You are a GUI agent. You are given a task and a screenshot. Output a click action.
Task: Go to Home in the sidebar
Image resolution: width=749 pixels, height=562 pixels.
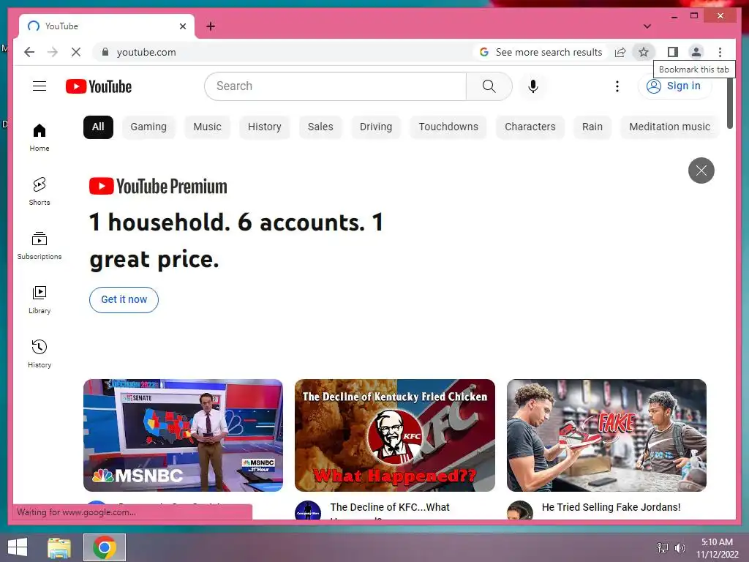coord(39,137)
